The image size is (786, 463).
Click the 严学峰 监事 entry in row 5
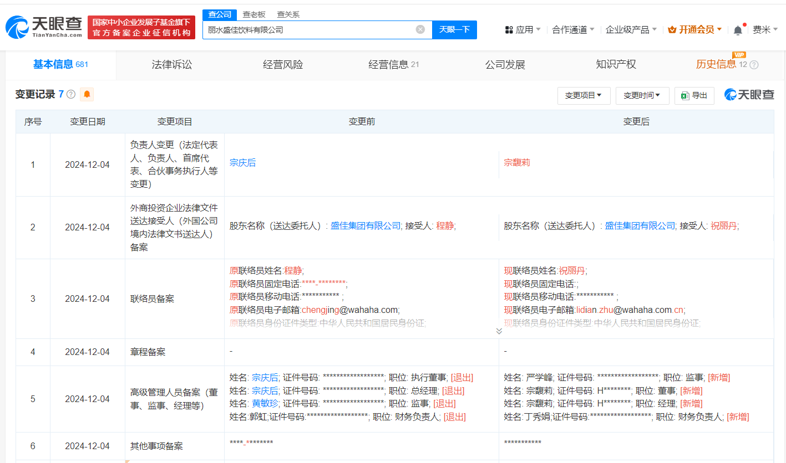point(617,378)
